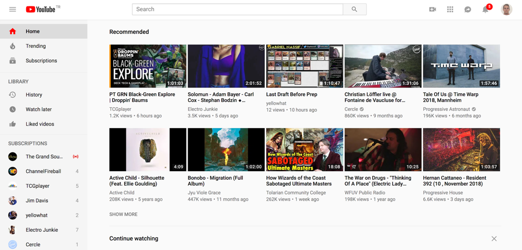Viewport: 522px width, 250px height.
Task: Open the Electro Junkie subscription in sidebar
Action: pyautogui.click(x=43, y=230)
